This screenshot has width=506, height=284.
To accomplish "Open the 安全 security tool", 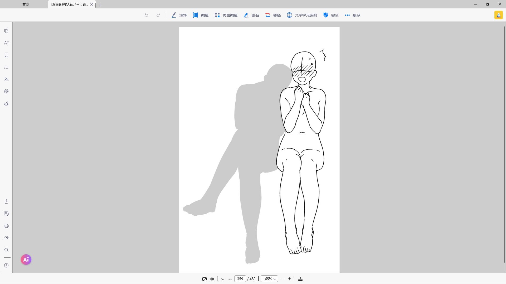I will coord(331,15).
